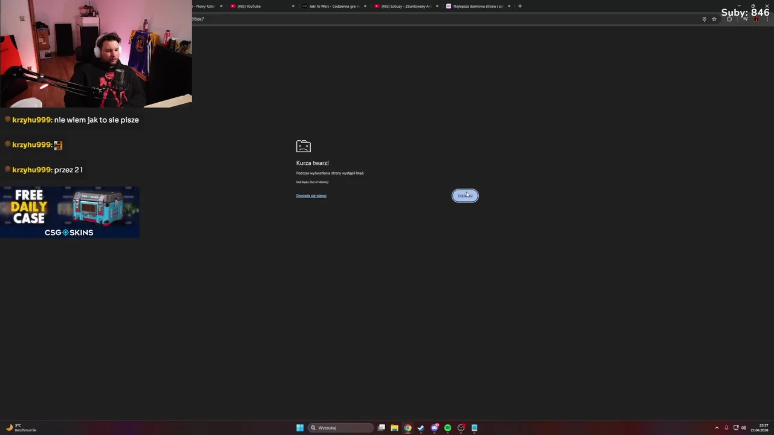Close the "Jaki To Wers" tab
The width and height of the screenshot is (774, 435).
pos(365,6)
